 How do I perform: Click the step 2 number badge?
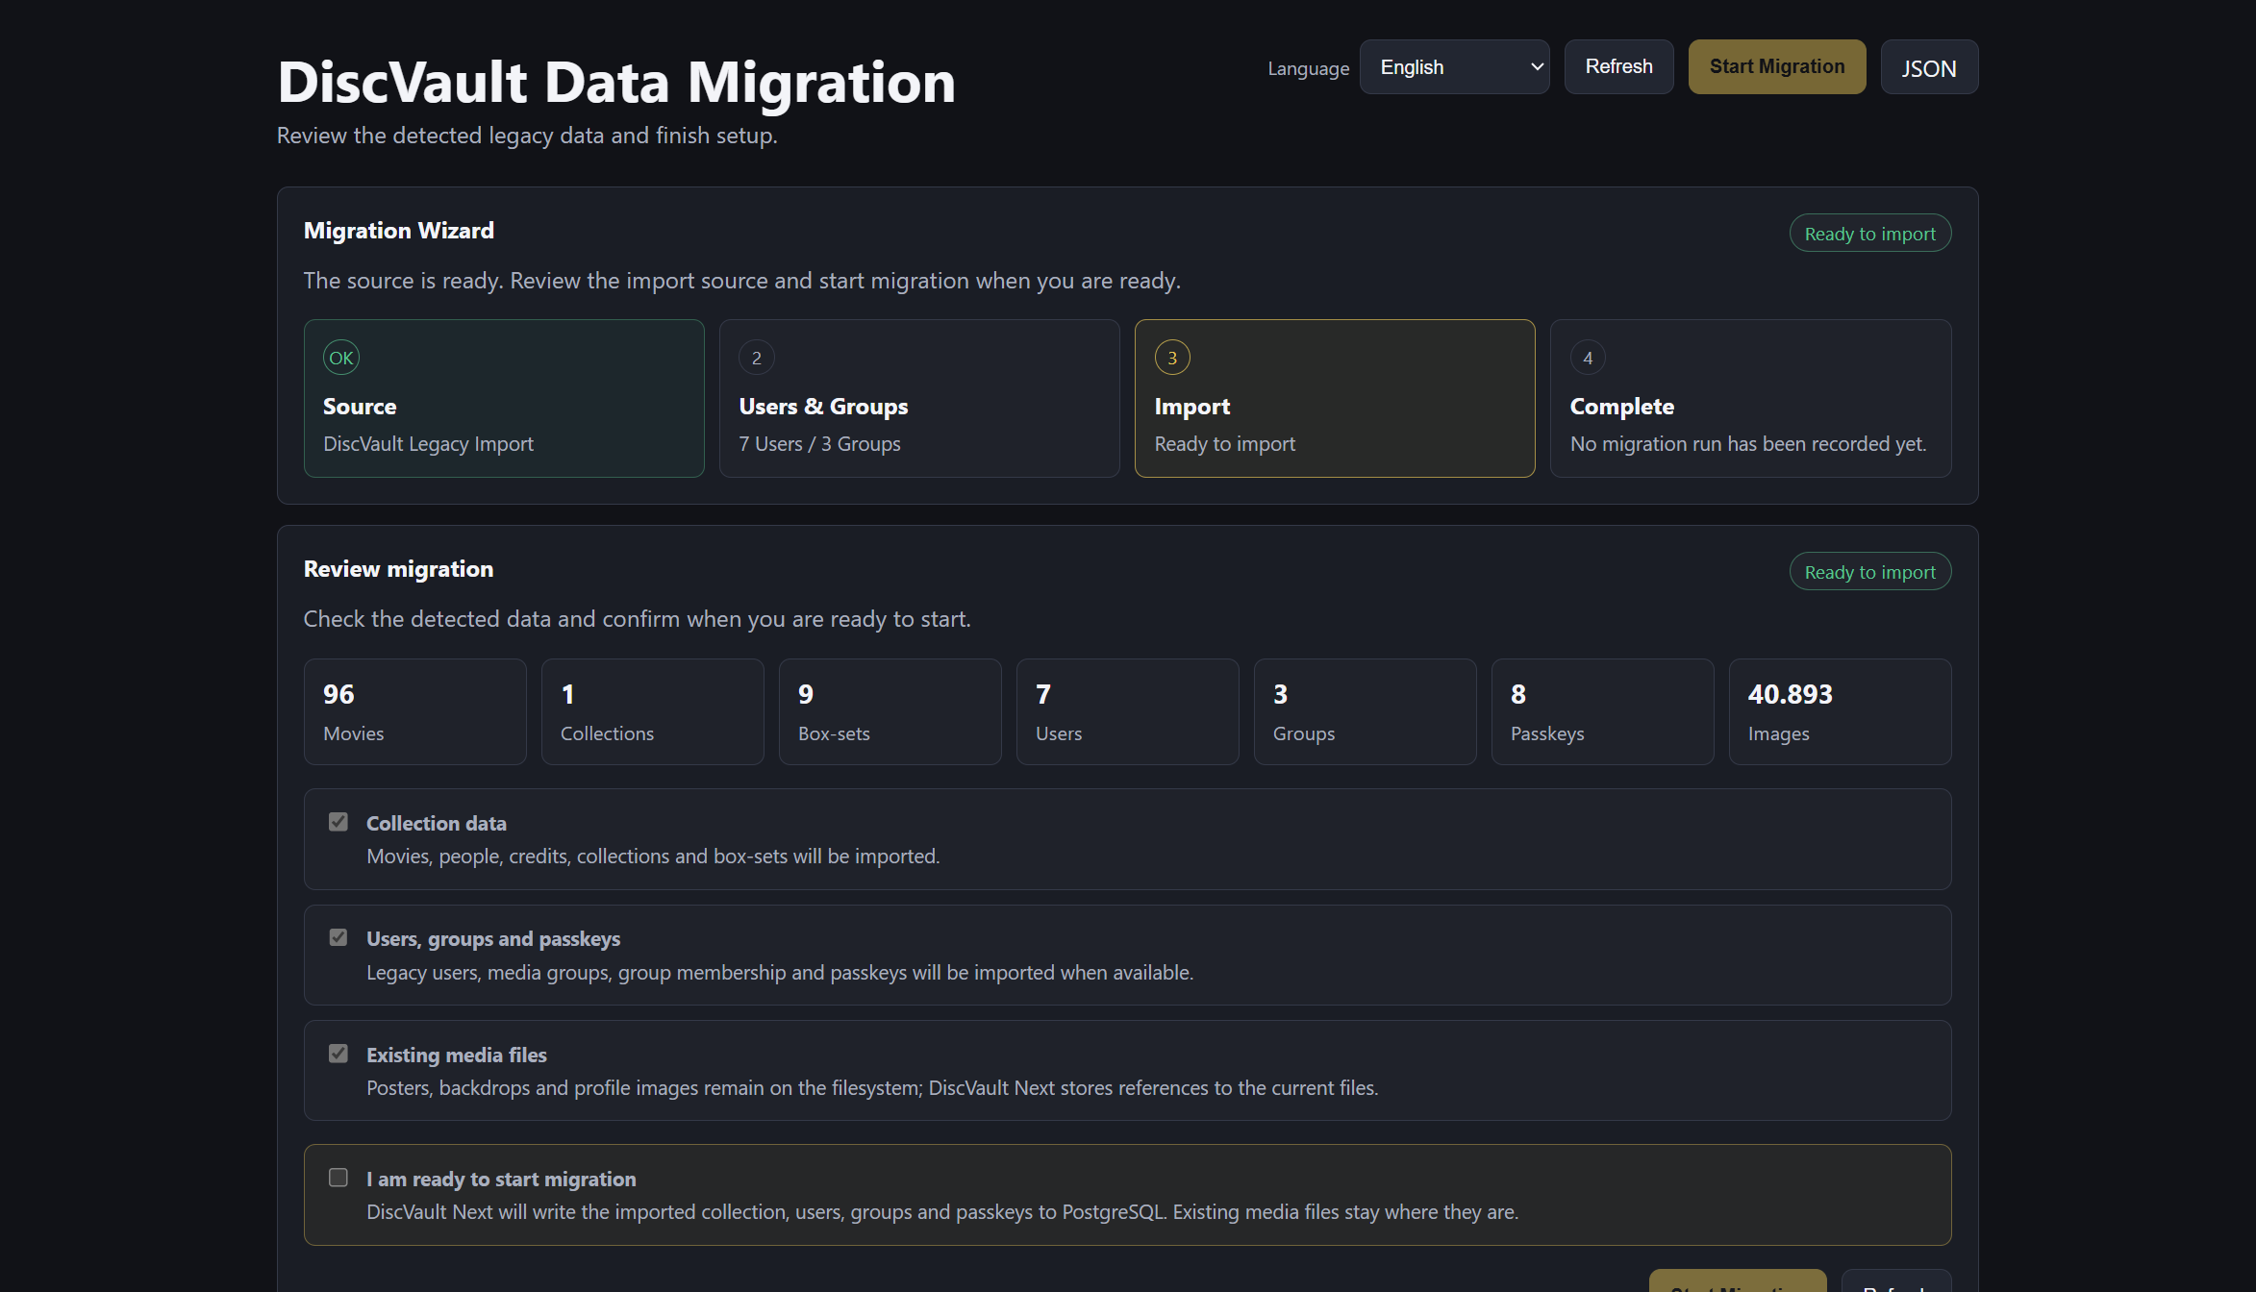click(x=757, y=358)
